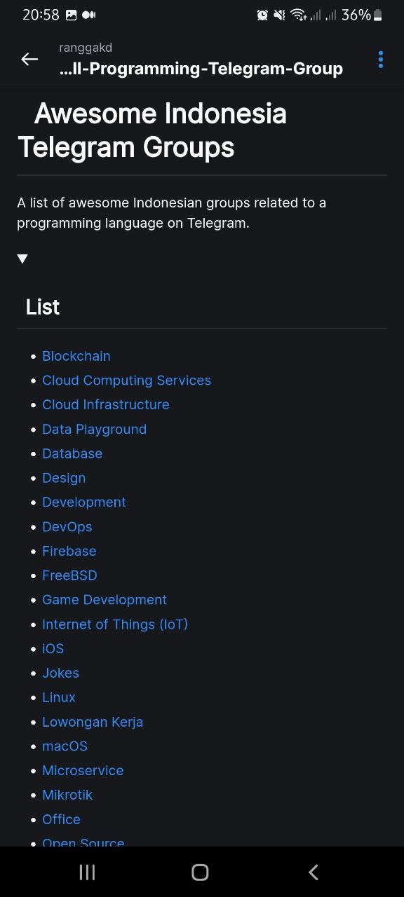Open the three-dot overflow menu
404x897 pixels.
coord(379,59)
